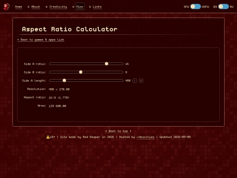Decrease Side A length with minus button
The width and height of the screenshot is (237, 178).
tap(135, 81)
